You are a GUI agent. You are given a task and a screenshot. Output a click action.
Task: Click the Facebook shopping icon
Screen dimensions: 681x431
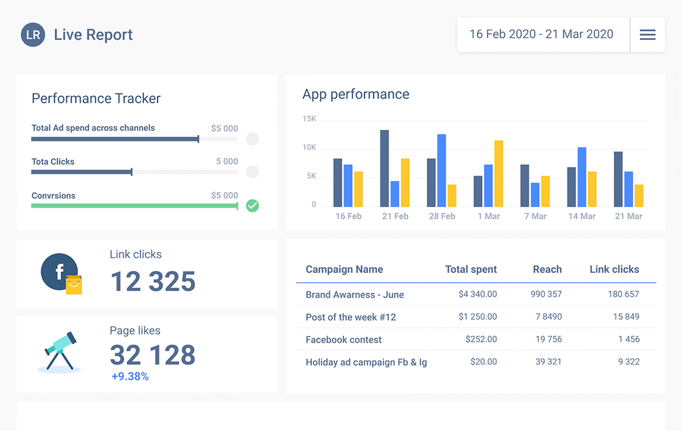point(62,274)
